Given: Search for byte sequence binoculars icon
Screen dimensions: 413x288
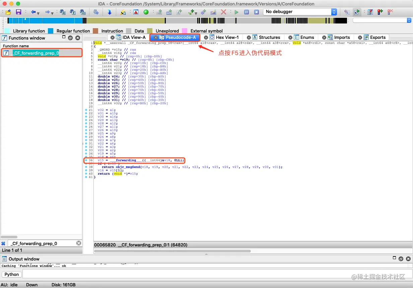Looking at the screenshot, I should coord(83,12).
